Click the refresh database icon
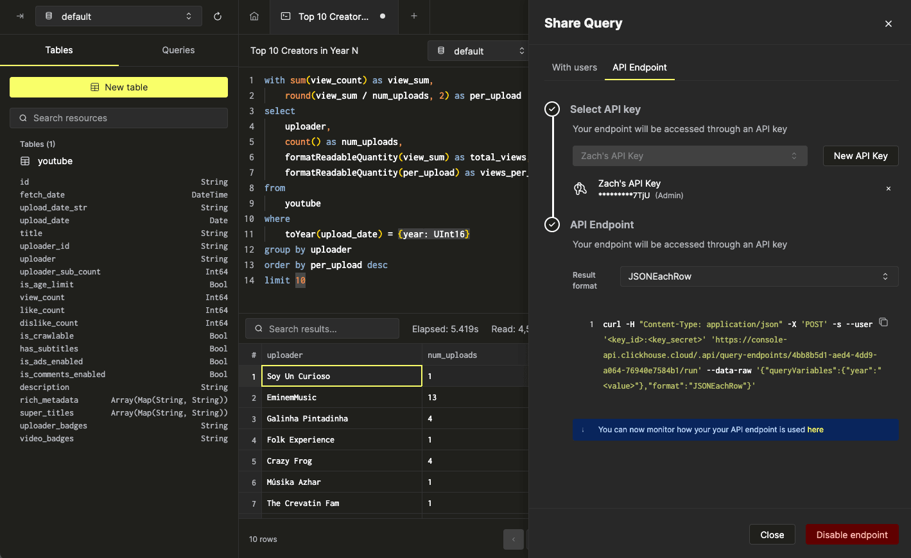This screenshot has height=558, width=911. point(218,16)
